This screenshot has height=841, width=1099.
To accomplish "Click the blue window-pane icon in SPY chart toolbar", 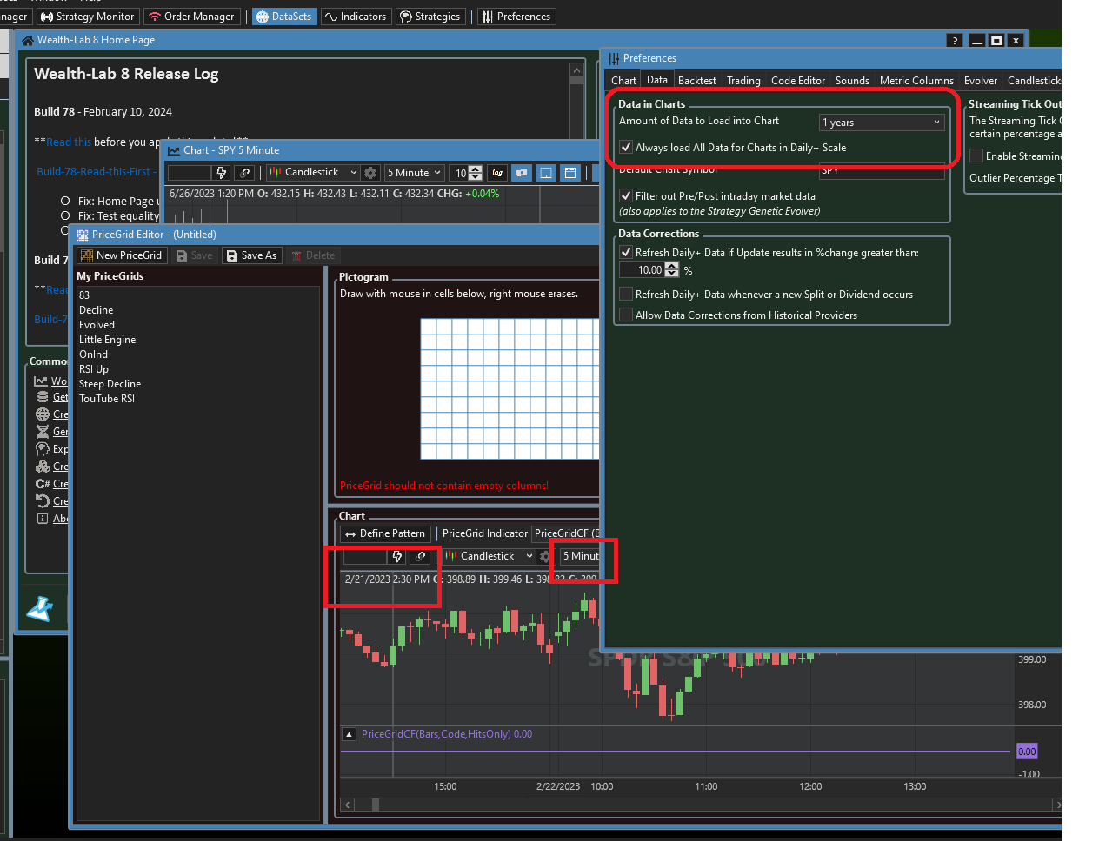I will click(x=570, y=173).
